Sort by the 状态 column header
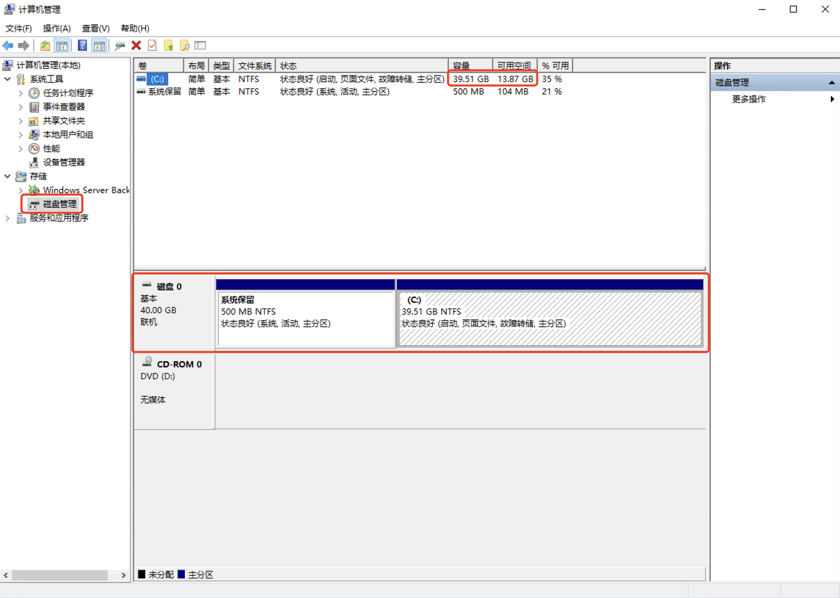840x598 pixels. [x=361, y=65]
